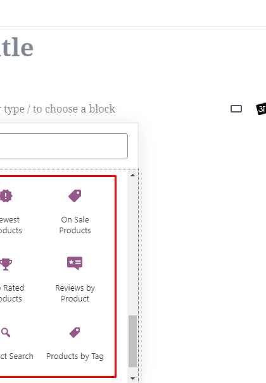Screen dimensions: 266x383
Task: Click the Product Search label text
Action: click(16, 356)
